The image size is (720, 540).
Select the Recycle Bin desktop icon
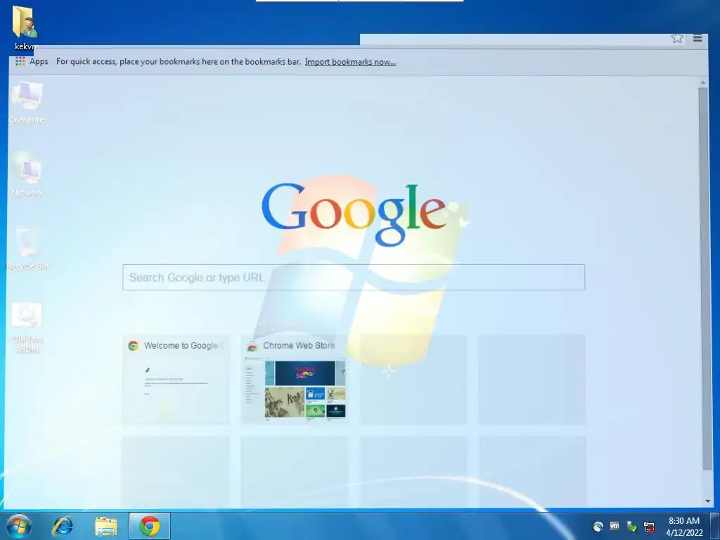[x=27, y=248]
